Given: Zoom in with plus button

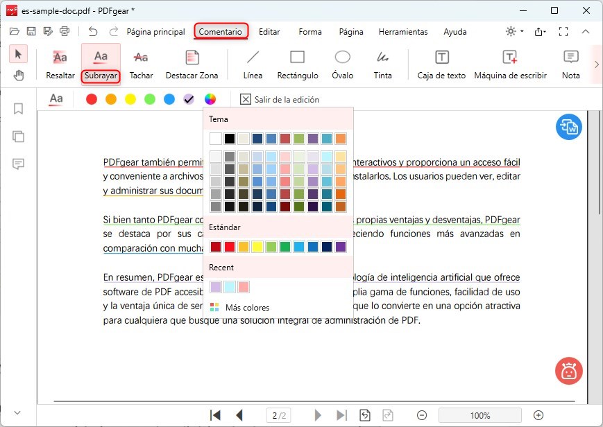Looking at the screenshot, I should (x=538, y=415).
